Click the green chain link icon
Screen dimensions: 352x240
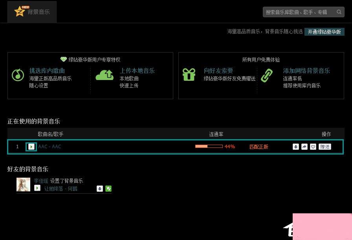[267, 76]
